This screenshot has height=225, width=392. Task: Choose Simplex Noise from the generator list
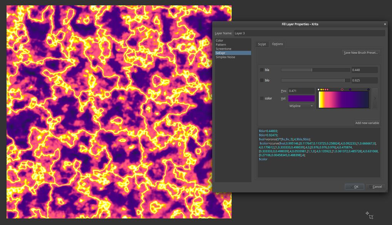click(x=225, y=57)
